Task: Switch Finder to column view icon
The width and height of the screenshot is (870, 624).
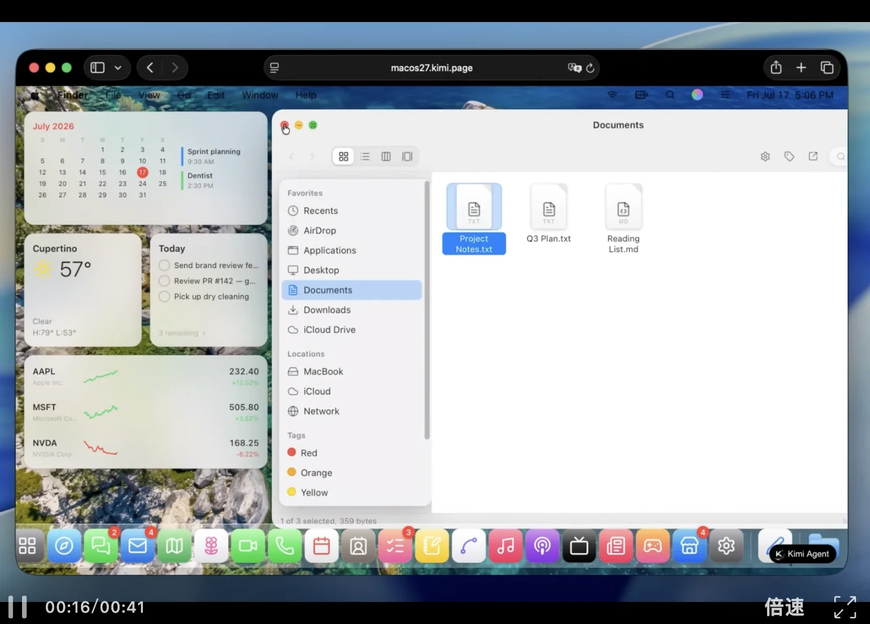Action: point(386,157)
